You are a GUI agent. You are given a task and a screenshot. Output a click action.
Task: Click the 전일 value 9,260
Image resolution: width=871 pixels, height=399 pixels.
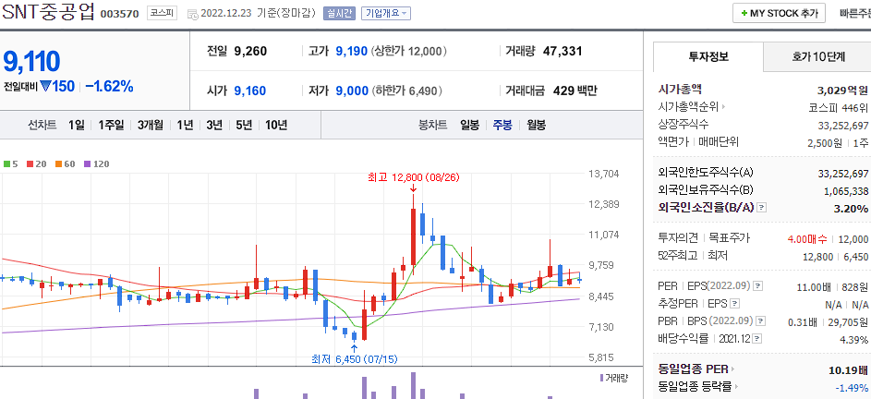point(250,52)
